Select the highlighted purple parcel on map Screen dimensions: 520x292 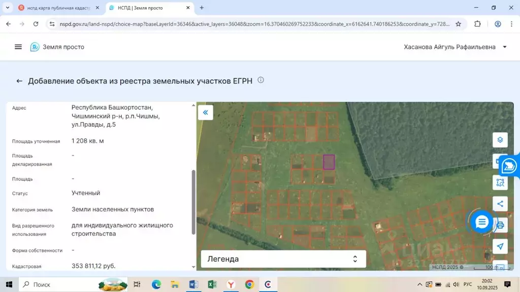point(329,162)
